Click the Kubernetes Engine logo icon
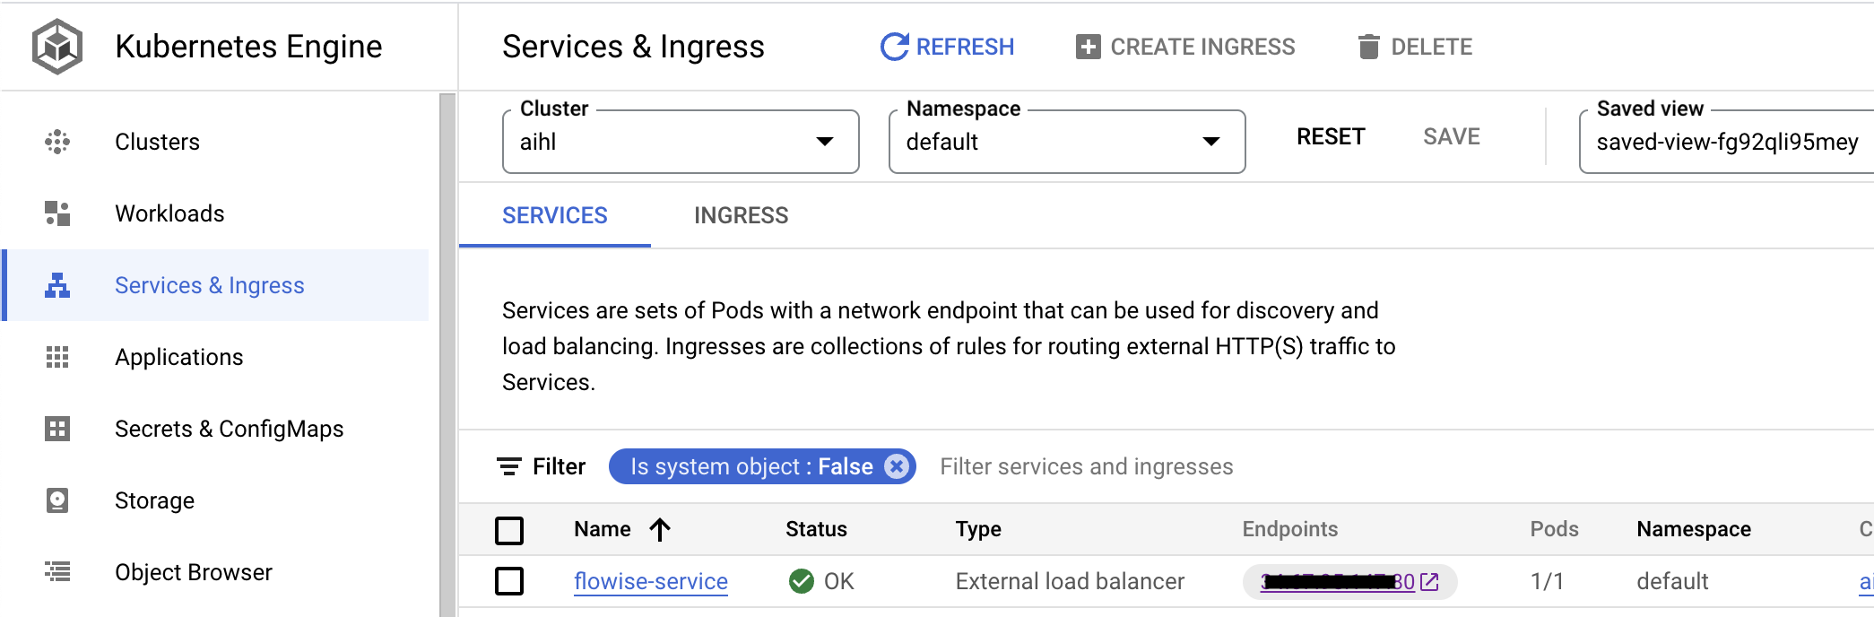 coord(57,47)
